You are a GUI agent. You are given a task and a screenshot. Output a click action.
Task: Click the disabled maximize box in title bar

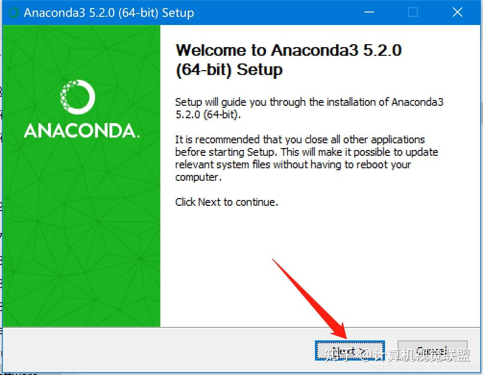point(413,12)
